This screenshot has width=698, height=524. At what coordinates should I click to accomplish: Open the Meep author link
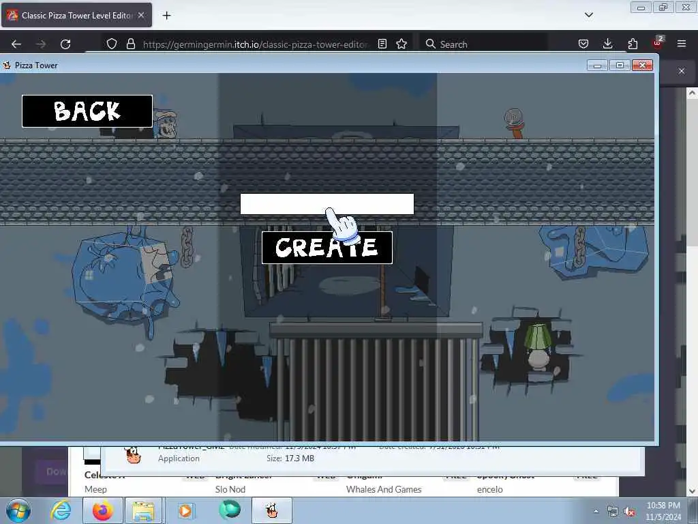[95, 489]
